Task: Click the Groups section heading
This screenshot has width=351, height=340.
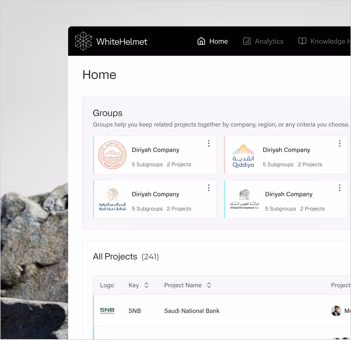Action: 107,113
